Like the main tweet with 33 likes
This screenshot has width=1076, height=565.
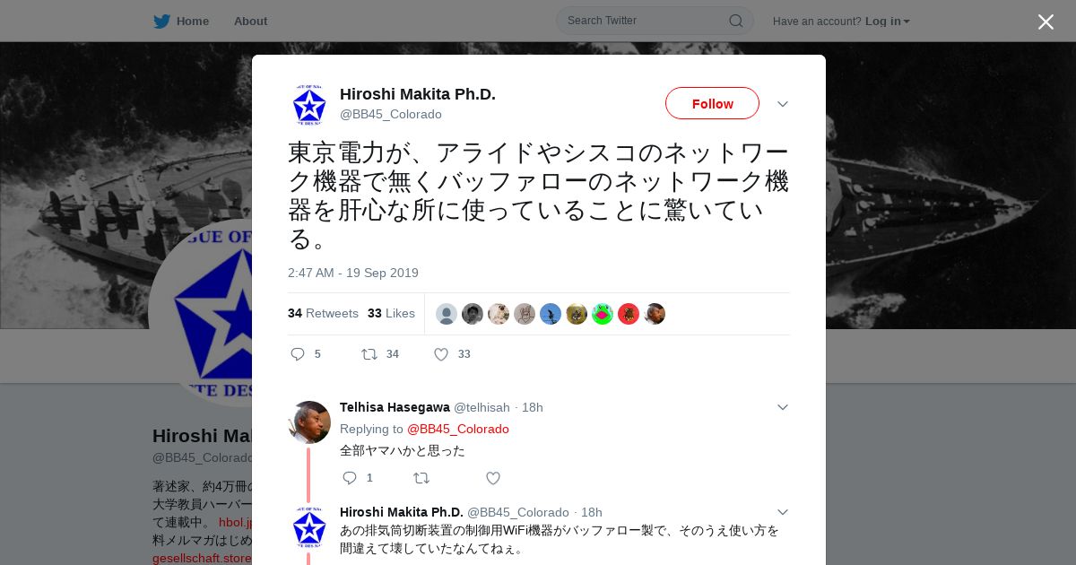click(441, 354)
